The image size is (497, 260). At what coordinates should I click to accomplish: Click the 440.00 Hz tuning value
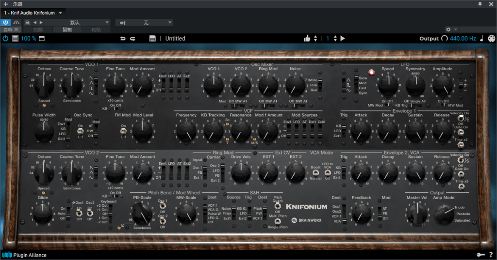[x=463, y=38]
